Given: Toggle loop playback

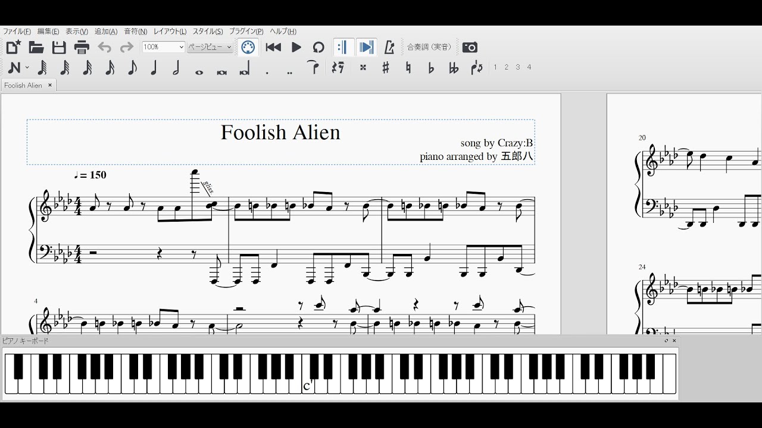Looking at the screenshot, I should [318, 48].
